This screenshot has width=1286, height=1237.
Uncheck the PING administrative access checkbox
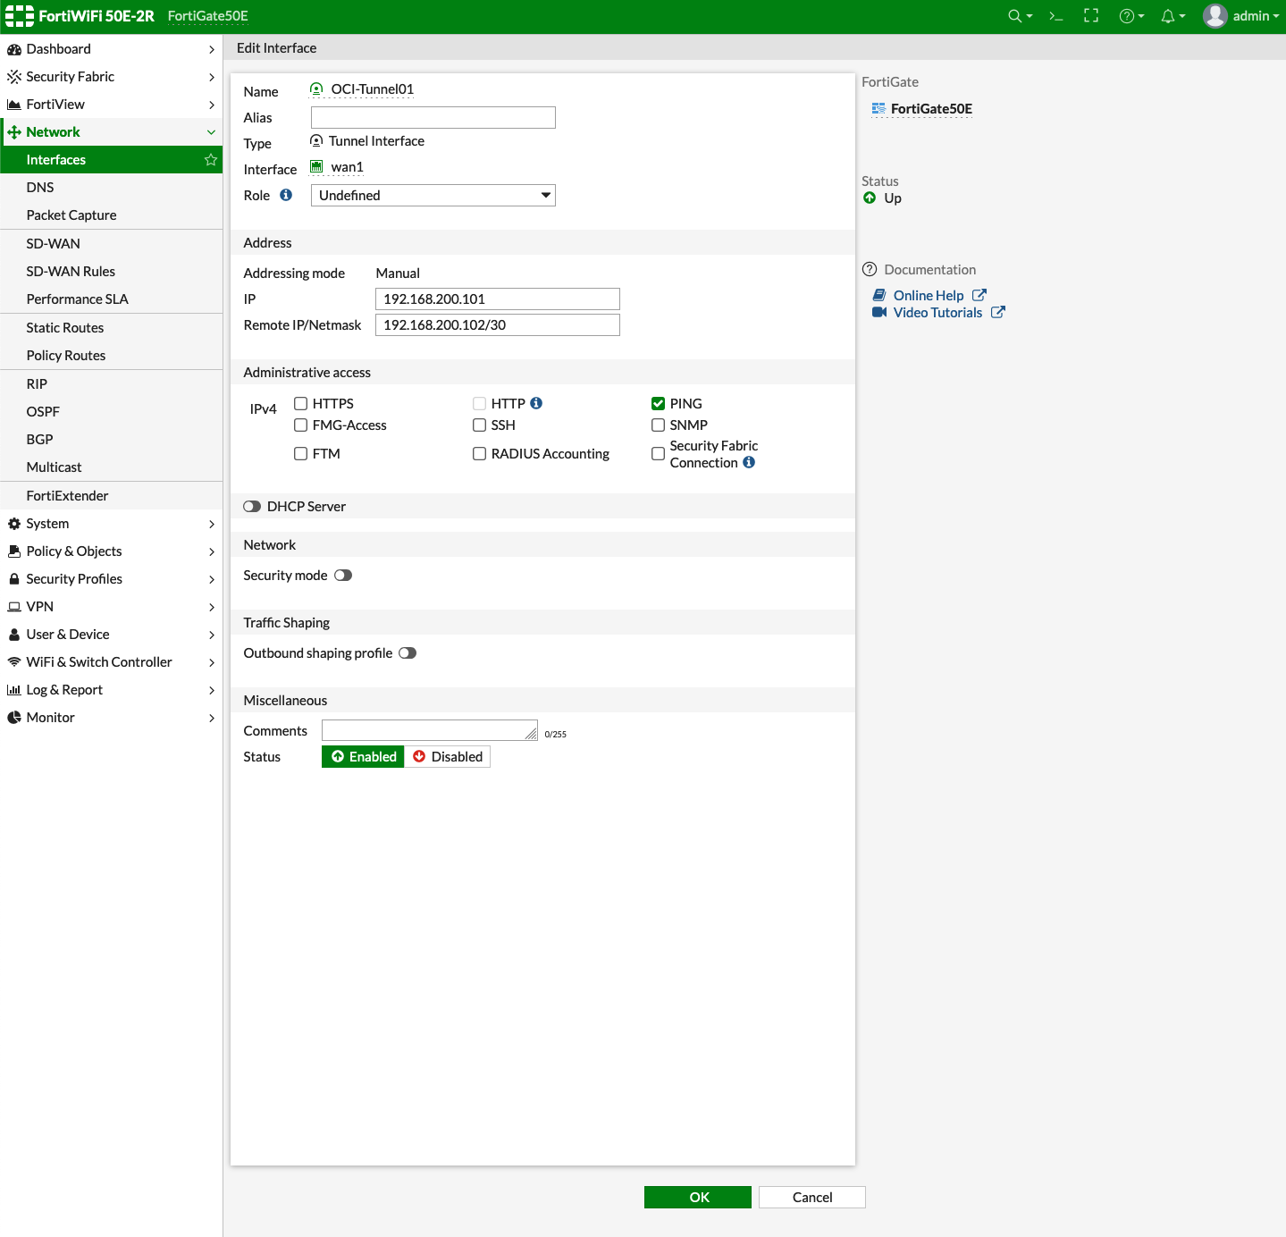(x=658, y=403)
